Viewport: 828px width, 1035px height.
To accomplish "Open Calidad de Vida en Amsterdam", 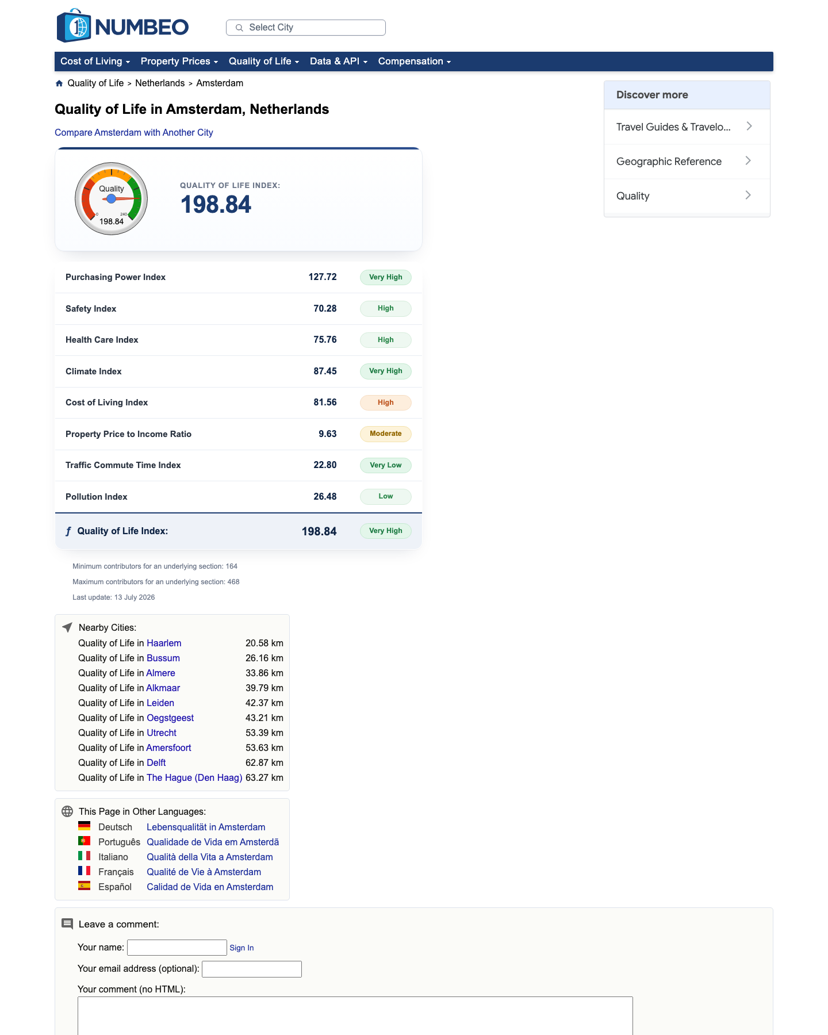I will point(210,887).
